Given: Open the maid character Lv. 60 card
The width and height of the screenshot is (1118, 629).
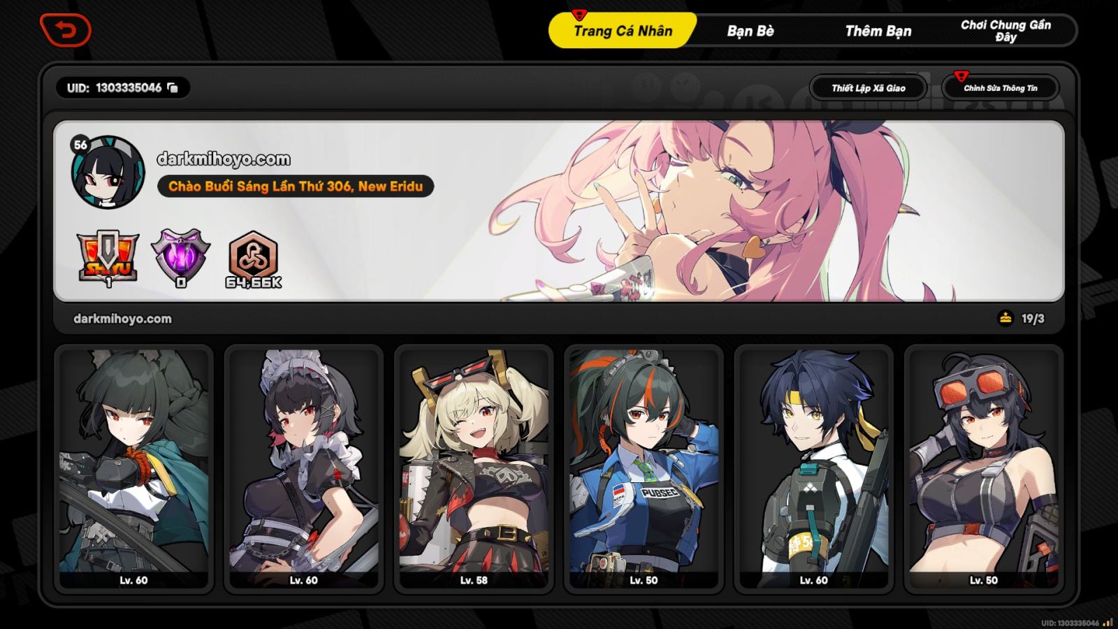Looking at the screenshot, I should pos(304,469).
